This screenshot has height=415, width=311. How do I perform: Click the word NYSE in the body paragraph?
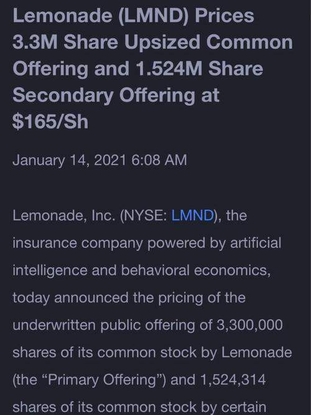click(145, 215)
